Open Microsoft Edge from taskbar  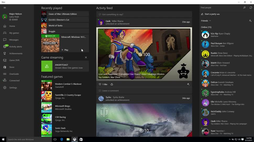(62, 139)
